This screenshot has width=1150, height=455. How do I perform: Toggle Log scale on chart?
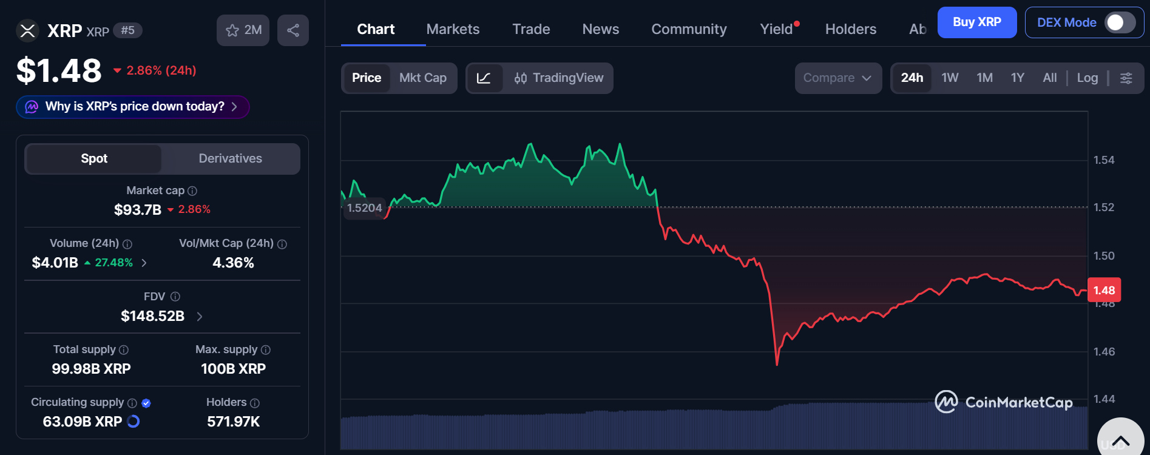tap(1087, 78)
